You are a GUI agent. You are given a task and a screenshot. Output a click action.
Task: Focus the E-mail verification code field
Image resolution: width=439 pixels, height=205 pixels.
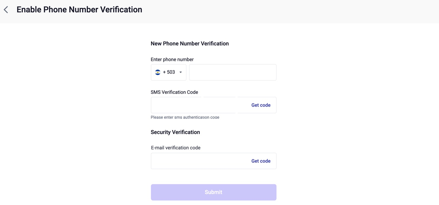tap(198, 161)
